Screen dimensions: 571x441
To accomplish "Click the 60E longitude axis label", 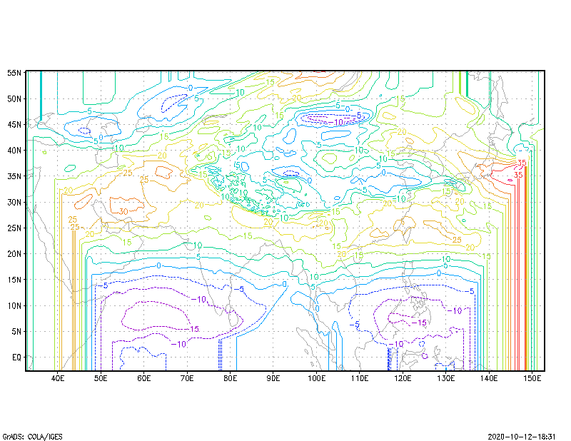I will point(144,378).
